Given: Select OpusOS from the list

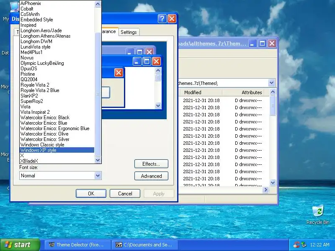Looking at the screenshot, I should (57, 69).
